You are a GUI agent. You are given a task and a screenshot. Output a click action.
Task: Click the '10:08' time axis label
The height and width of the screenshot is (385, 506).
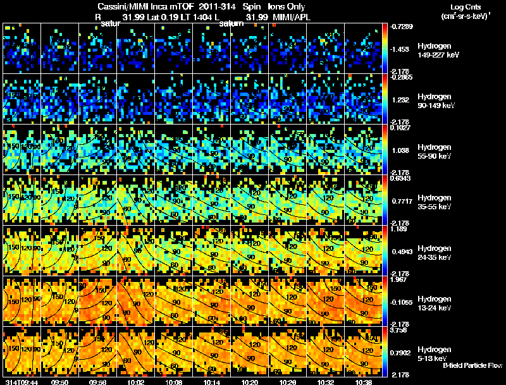coord(174,382)
